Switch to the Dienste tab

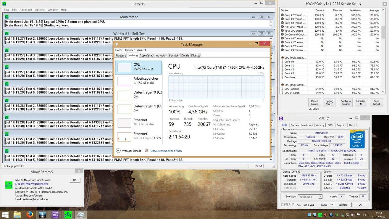tap(196, 55)
